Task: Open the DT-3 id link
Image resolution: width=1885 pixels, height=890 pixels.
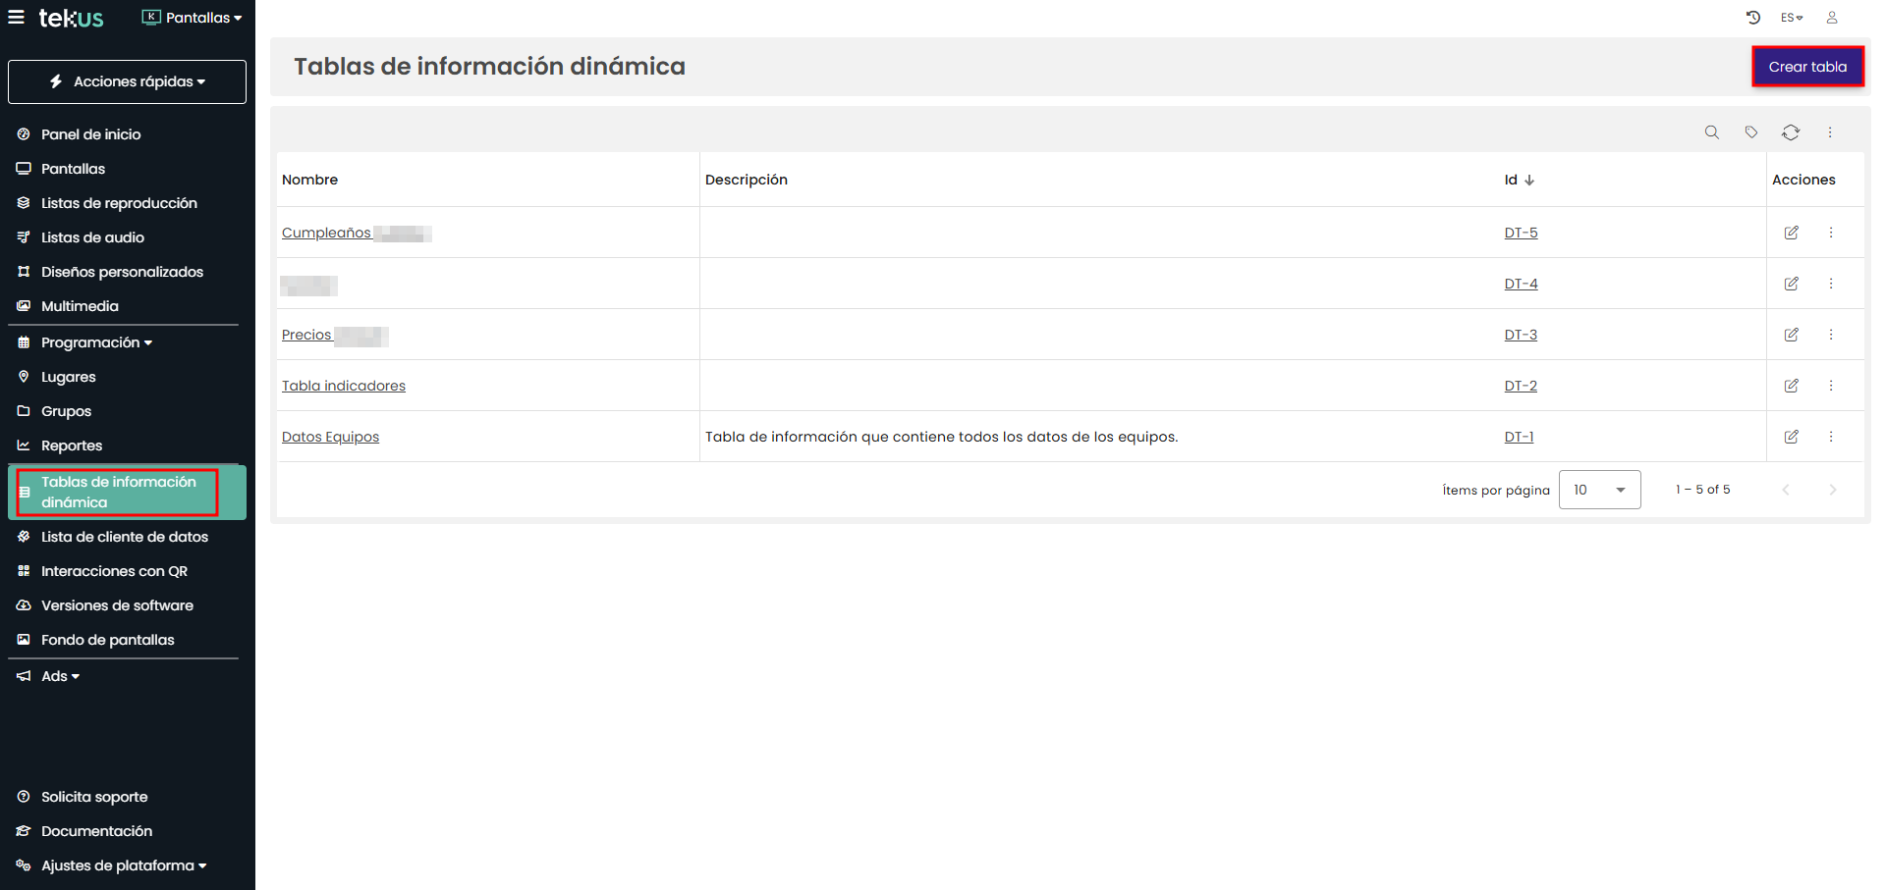Action: pyautogui.click(x=1520, y=335)
